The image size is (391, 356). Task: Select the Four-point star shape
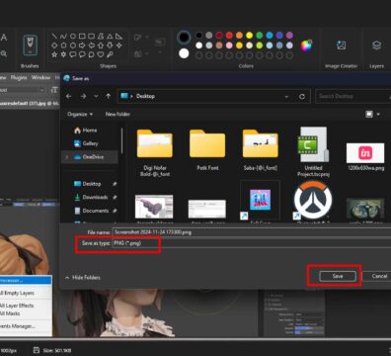click(118, 45)
